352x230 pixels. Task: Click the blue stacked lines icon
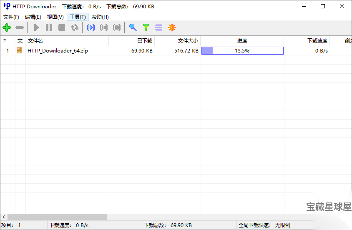click(x=159, y=27)
